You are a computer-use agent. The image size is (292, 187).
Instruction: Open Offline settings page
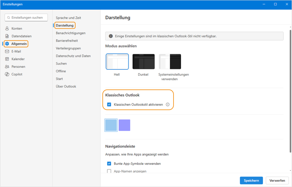[61, 71]
